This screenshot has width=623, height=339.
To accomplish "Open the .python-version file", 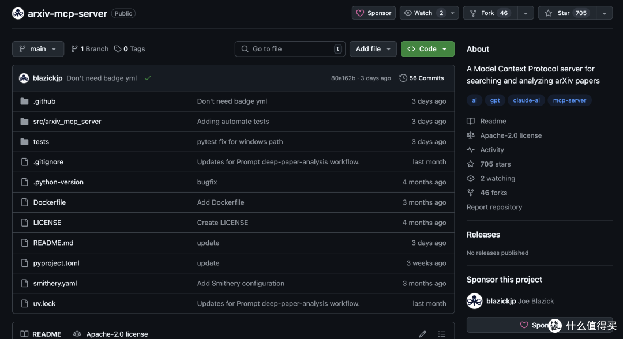I will [x=58, y=182].
